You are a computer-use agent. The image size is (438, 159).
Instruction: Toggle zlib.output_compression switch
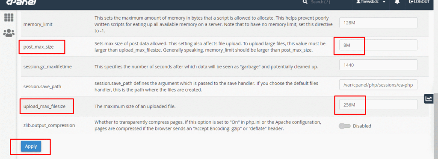point(344,126)
